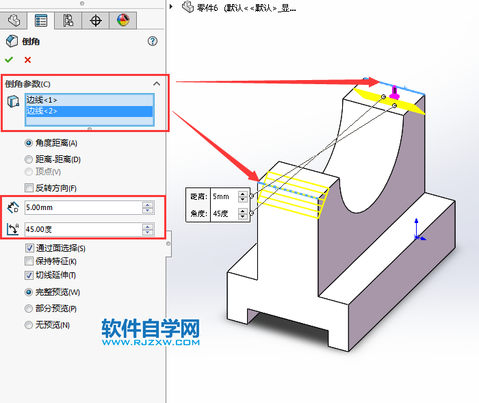Uncheck the 切线延伸 checkbox

tap(29, 275)
